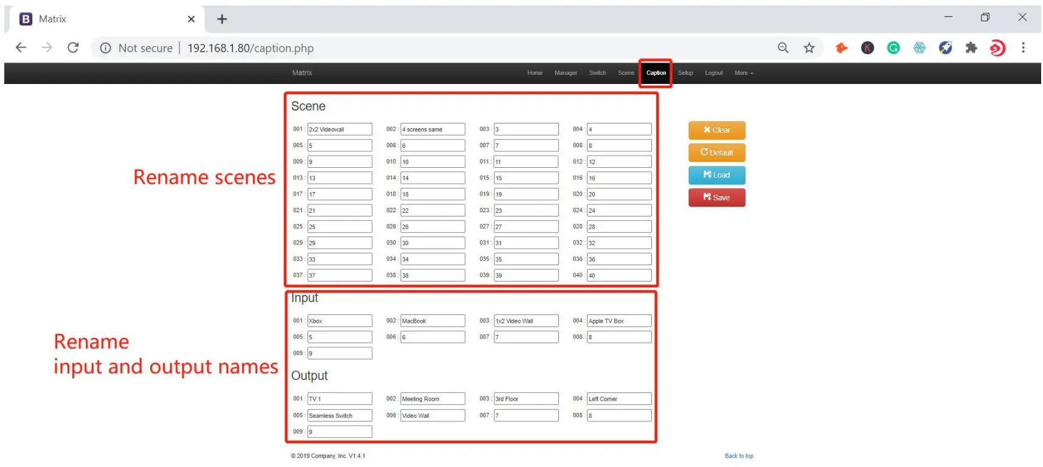
Task: Edit Input 001 field 'Xbox'
Action: click(339, 321)
